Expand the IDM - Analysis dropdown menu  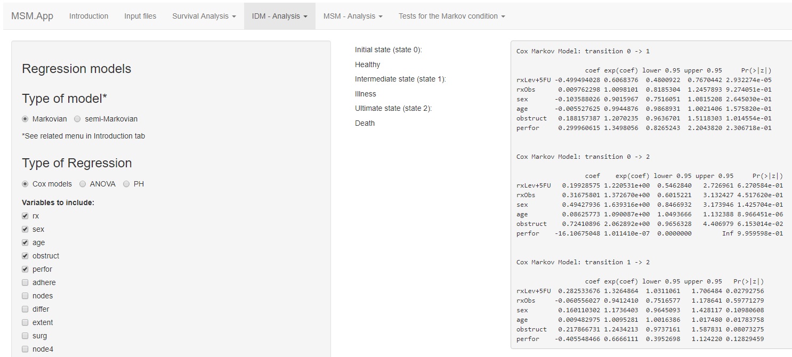pyautogui.click(x=280, y=16)
